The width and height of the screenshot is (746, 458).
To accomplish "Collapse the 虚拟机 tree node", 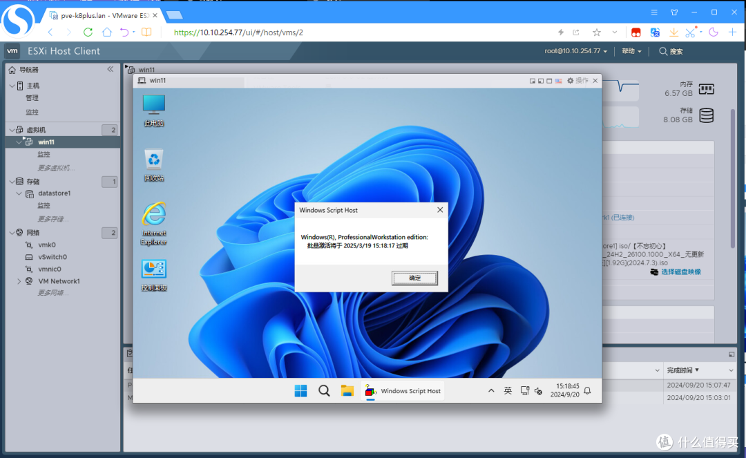I will pyautogui.click(x=12, y=130).
